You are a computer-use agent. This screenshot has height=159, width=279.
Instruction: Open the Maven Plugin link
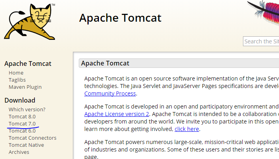[x=25, y=87]
